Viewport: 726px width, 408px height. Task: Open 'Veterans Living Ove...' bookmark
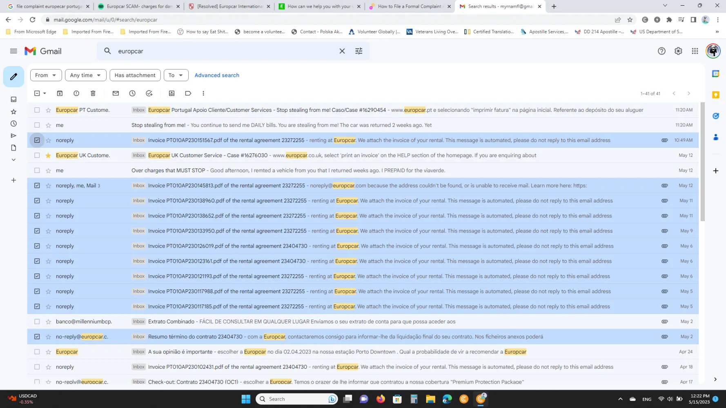click(432, 31)
